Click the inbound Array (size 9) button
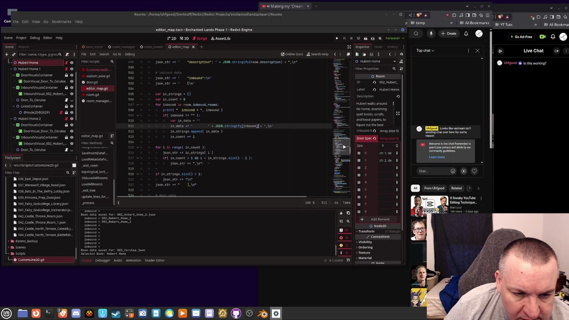The image size is (569, 320). [389, 131]
